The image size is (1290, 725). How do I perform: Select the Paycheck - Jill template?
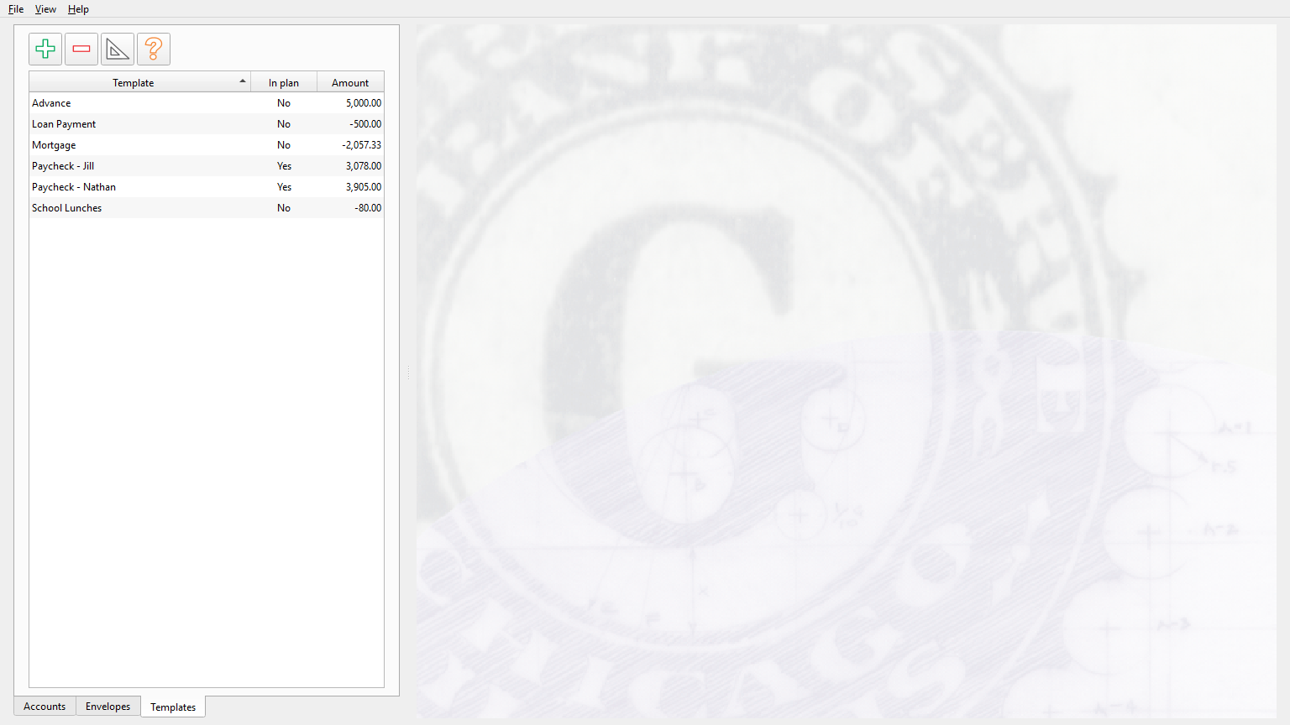pos(207,166)
